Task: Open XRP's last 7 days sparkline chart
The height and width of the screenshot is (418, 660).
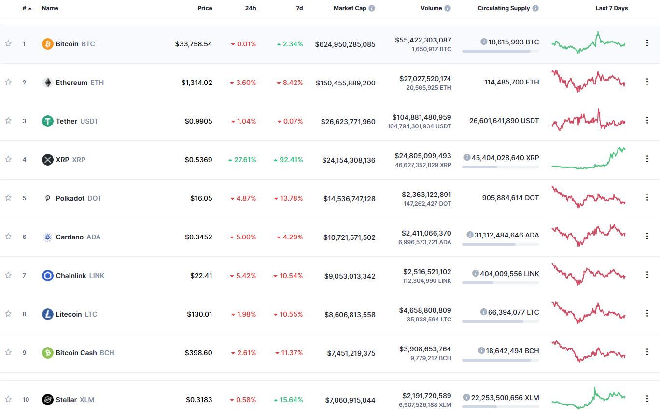Action: coord(589,158)
